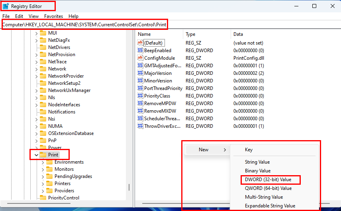The height and width of the screenshot is (211, 341).
Task: Click the MajorVersion DWORD value icon
Action: click(x=140, y=73)
